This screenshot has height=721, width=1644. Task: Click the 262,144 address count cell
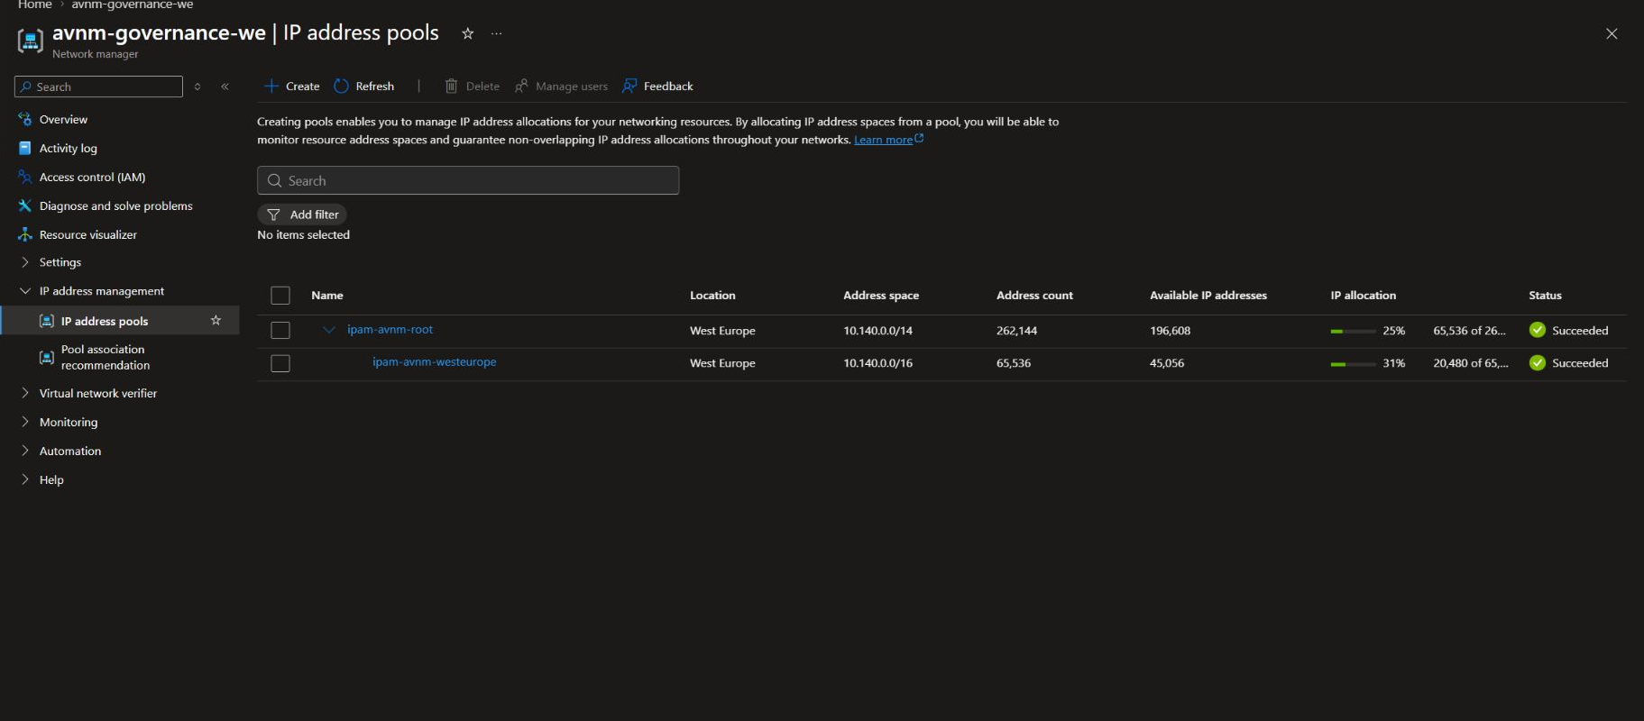(1016, 331)
